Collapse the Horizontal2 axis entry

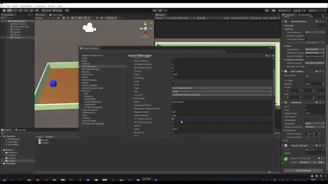point(132,98)
